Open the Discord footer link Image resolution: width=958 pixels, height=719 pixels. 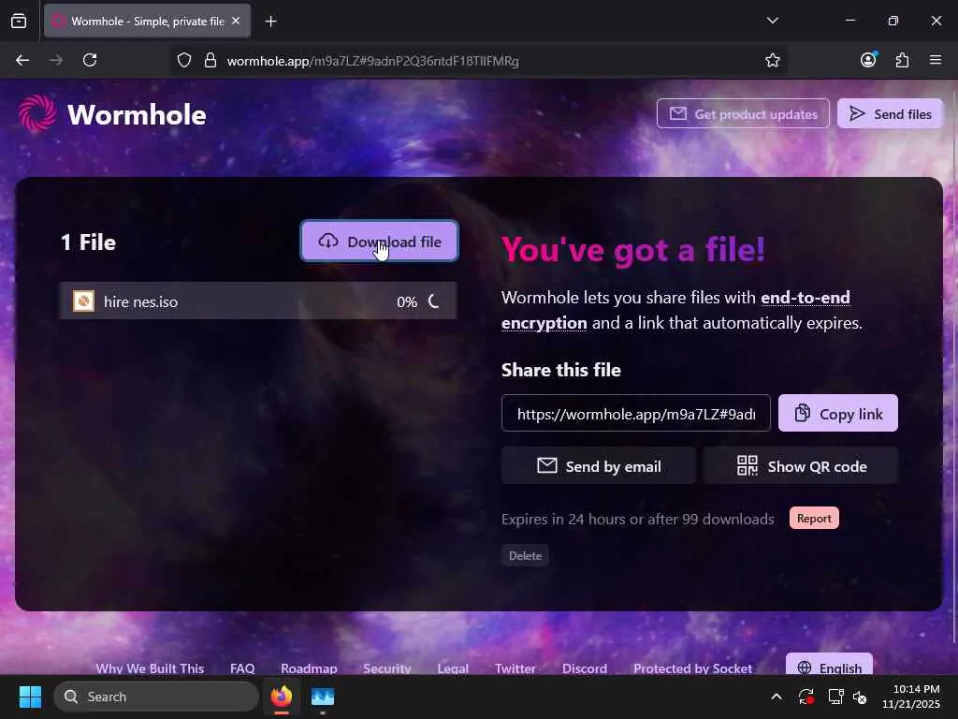point(584,668)
